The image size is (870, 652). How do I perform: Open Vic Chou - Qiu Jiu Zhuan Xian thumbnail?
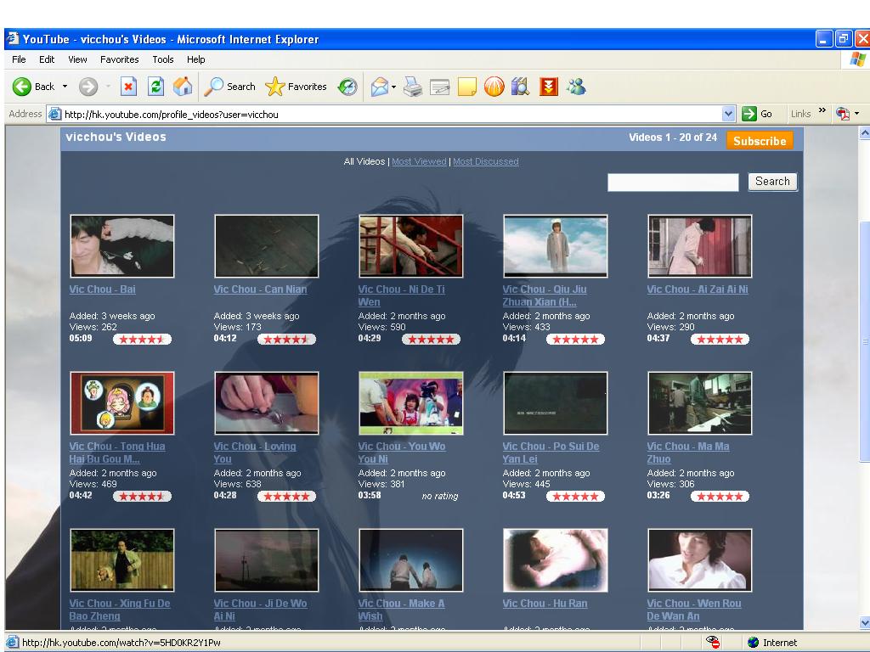556,246
